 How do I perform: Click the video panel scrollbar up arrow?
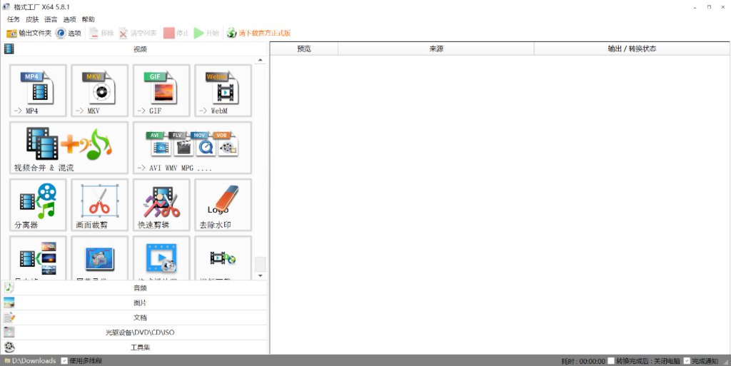(261, 60)
